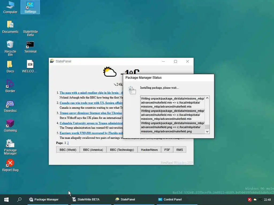Viewport: 274px width, 205px height.
Task: Click the red X tray icon
Action: click(250, 200)
